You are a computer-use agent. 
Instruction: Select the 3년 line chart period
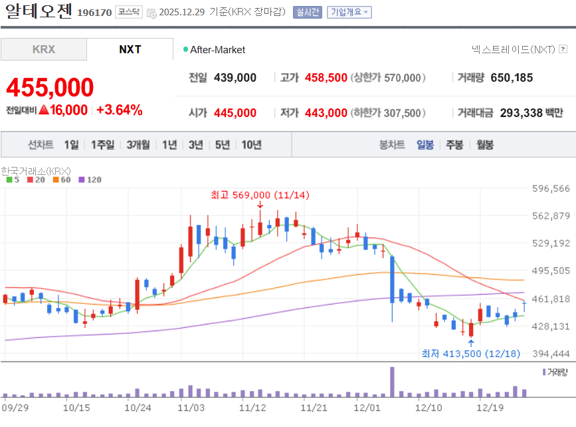point(196,145)
